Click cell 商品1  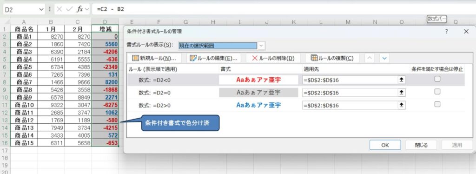24,37
